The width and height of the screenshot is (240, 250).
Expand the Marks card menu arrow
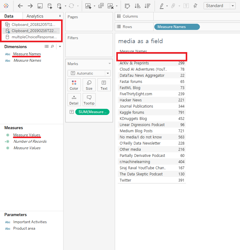click(x=110, y=64)
